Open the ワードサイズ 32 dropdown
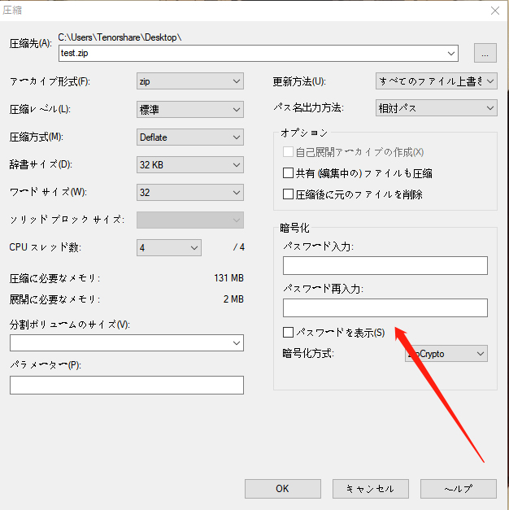509x510 pixels. (x=190, y=192)
